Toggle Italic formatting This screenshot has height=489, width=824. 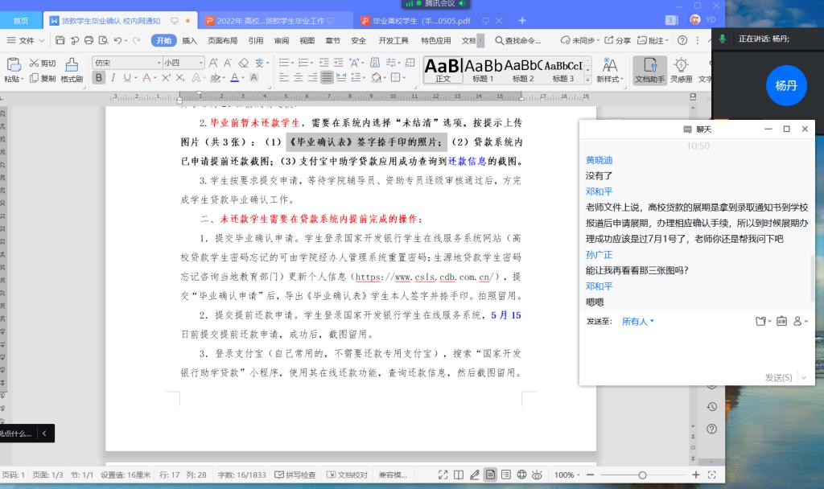pyautogui.click(x=113, y=78)
